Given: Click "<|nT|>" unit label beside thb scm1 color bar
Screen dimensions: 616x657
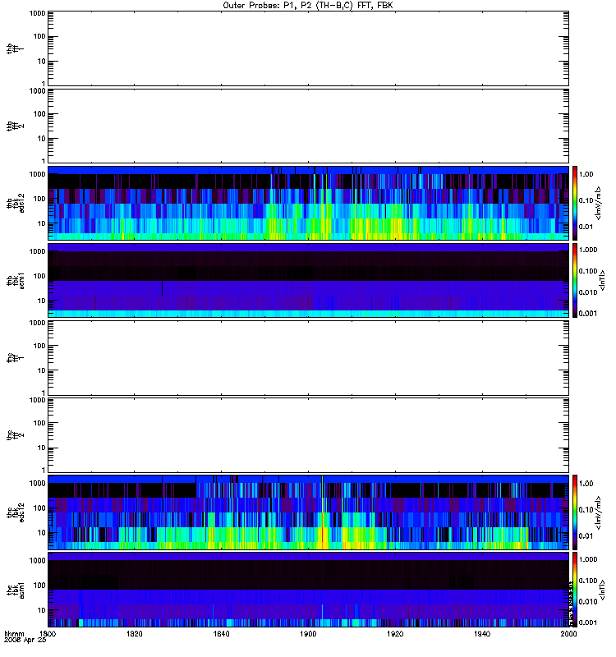Looking at the screenshot, I should pyautogui.click(x=603, y=280).
